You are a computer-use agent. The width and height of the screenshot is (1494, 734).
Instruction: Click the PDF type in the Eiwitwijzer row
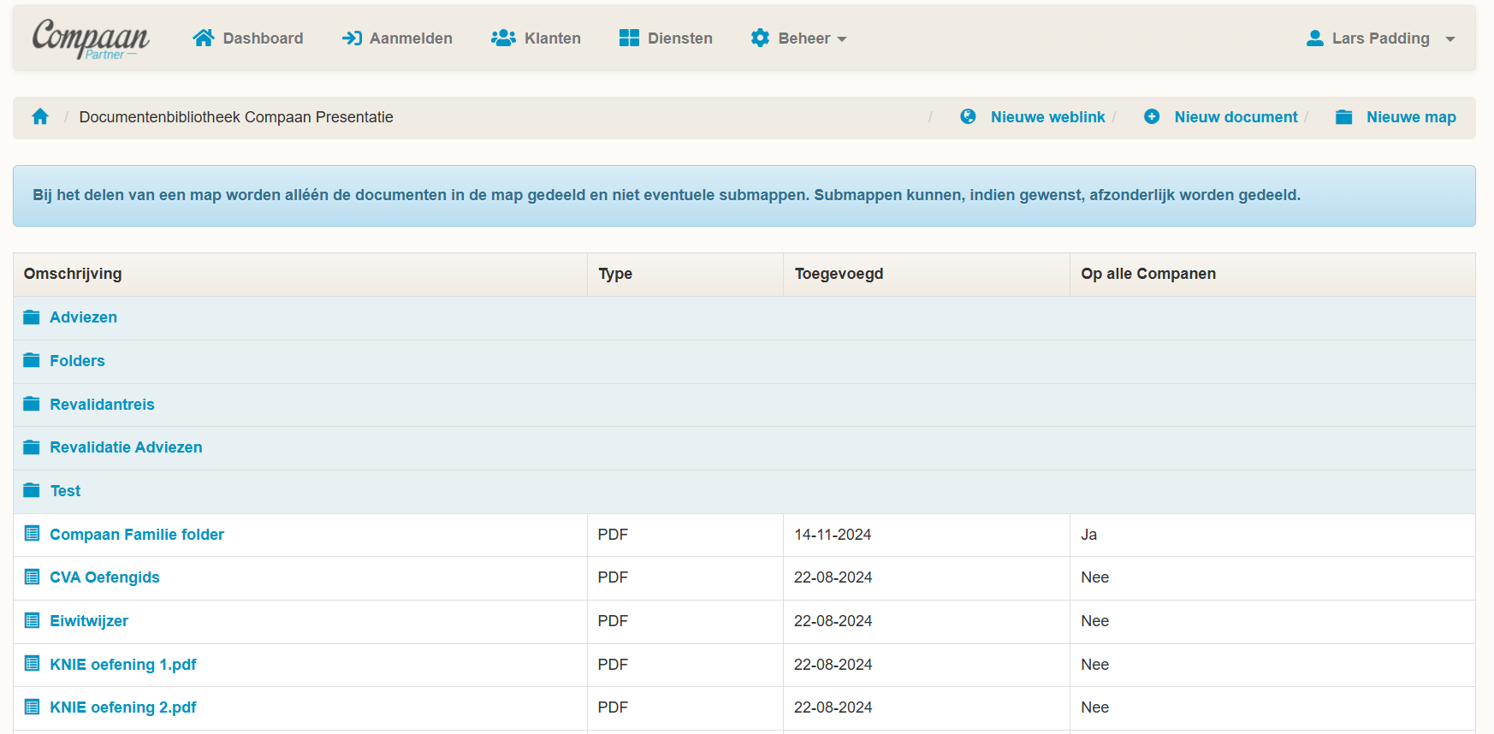coord(613,621)
